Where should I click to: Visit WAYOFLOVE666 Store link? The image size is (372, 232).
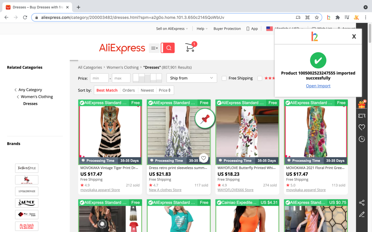[x=235, y=190]
